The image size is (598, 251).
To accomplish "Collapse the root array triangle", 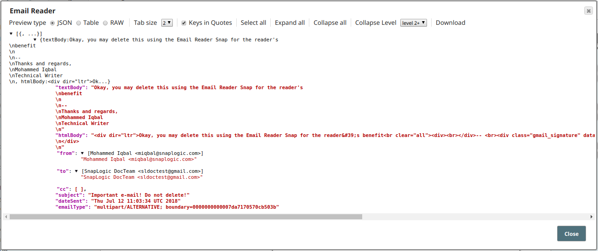I will (x=11, y=34).
